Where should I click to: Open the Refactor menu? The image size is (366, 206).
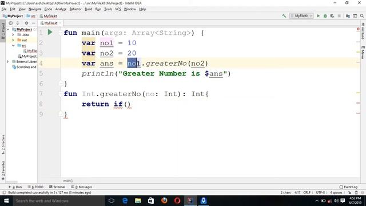click(x=75, y=9)
